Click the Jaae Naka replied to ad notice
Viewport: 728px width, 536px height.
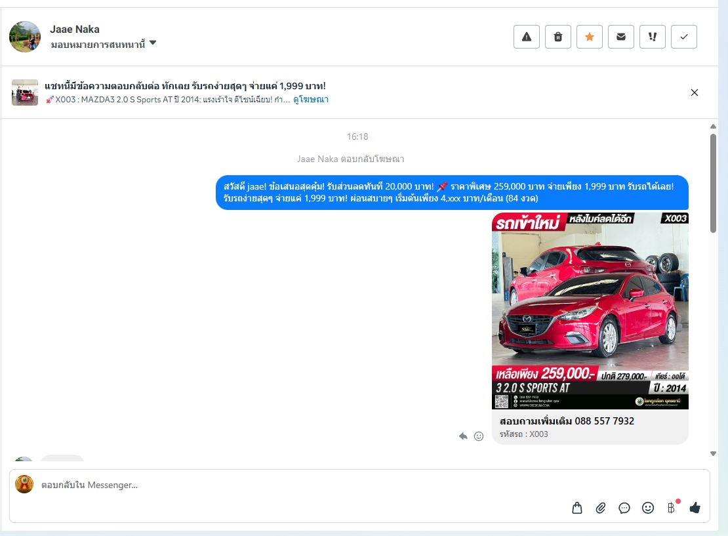tap(350, 159)
